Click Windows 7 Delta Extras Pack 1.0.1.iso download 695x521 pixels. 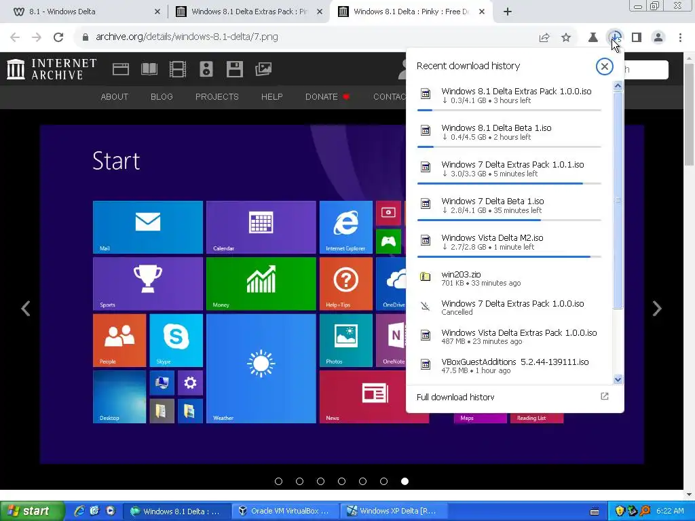point(509,169)
